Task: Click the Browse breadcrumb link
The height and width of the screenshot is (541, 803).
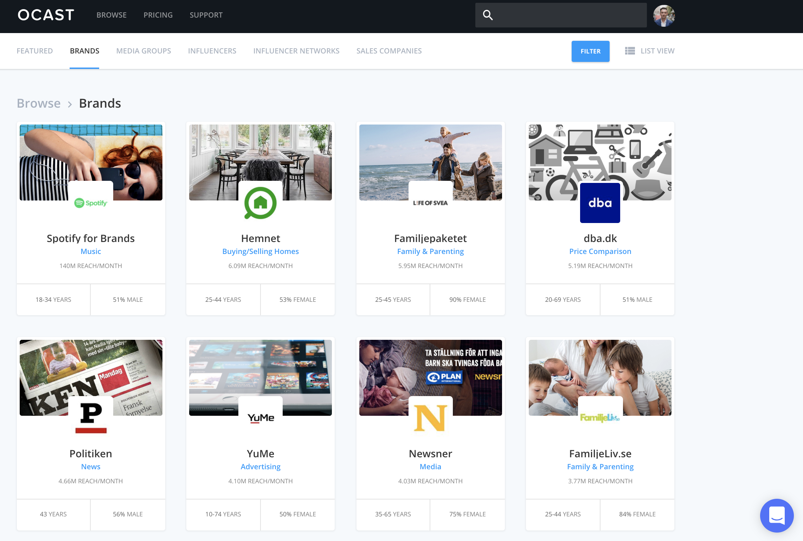Action: (39, 103)
